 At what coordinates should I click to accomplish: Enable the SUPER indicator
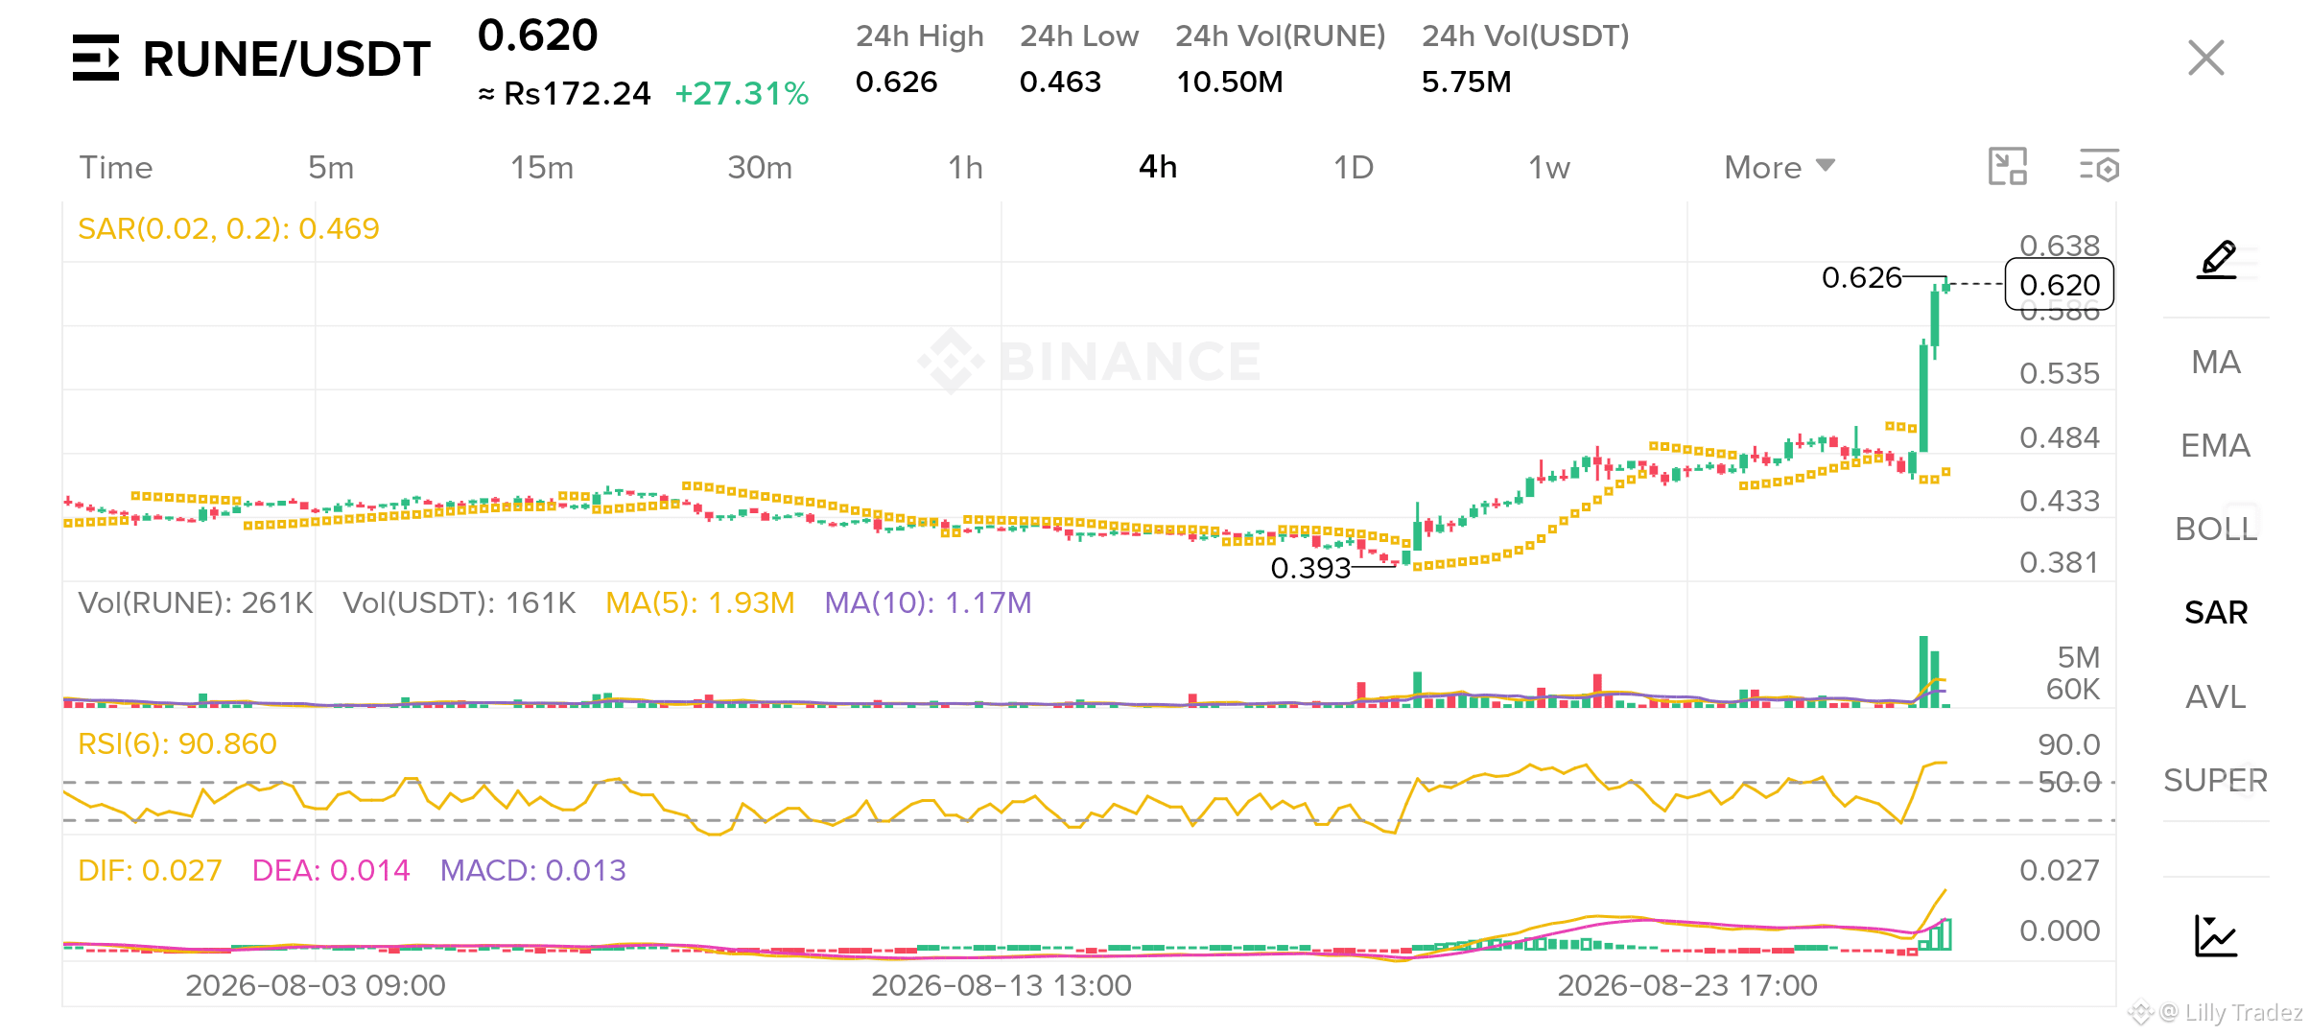(2216, 780)
